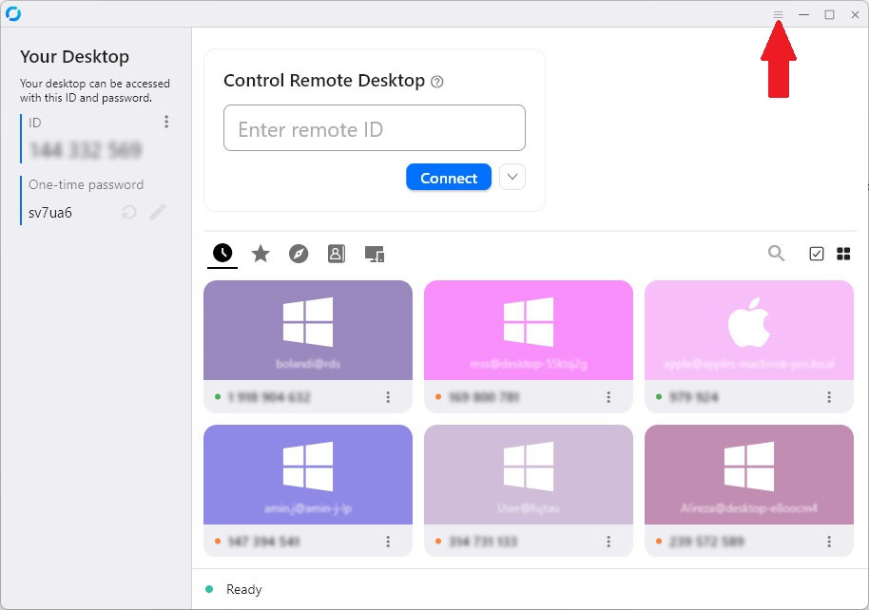Click the edit password pencil icon
Image resolution: width=869 pixels, height=610 pixels.
[x=158, y=212]
